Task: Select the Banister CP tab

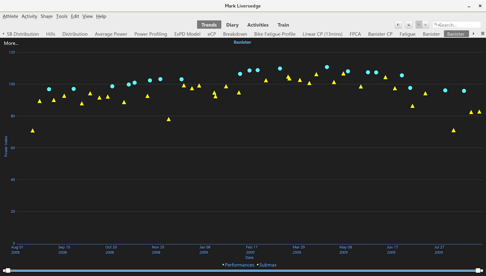Action: (x=380, y=34)
